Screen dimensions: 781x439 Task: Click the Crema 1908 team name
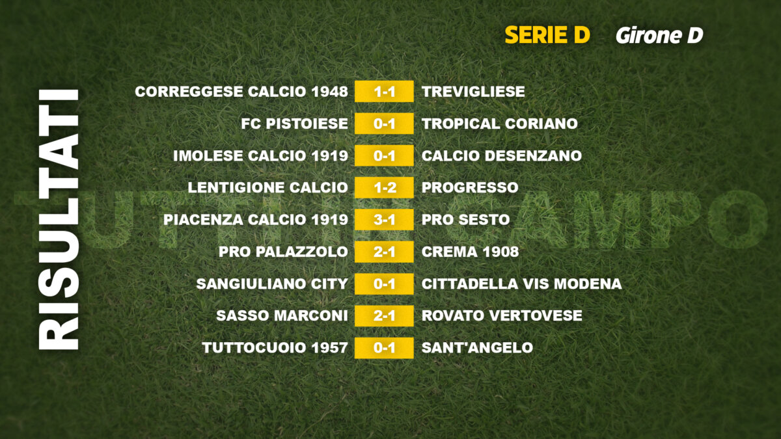(x=471, y=252)
